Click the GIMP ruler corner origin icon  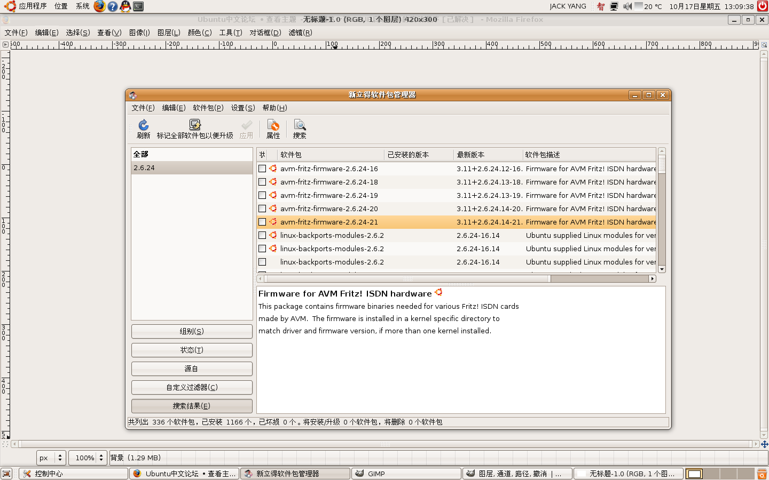tap(5, 45)
